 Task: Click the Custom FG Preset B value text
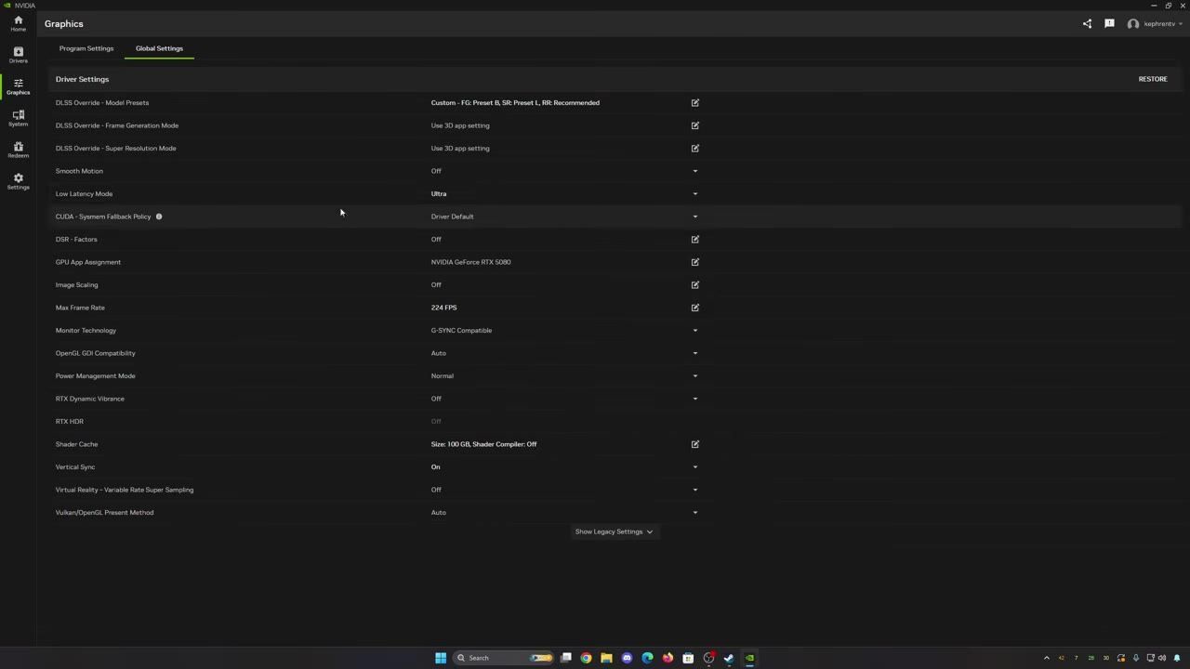click(x=515, y=102)
